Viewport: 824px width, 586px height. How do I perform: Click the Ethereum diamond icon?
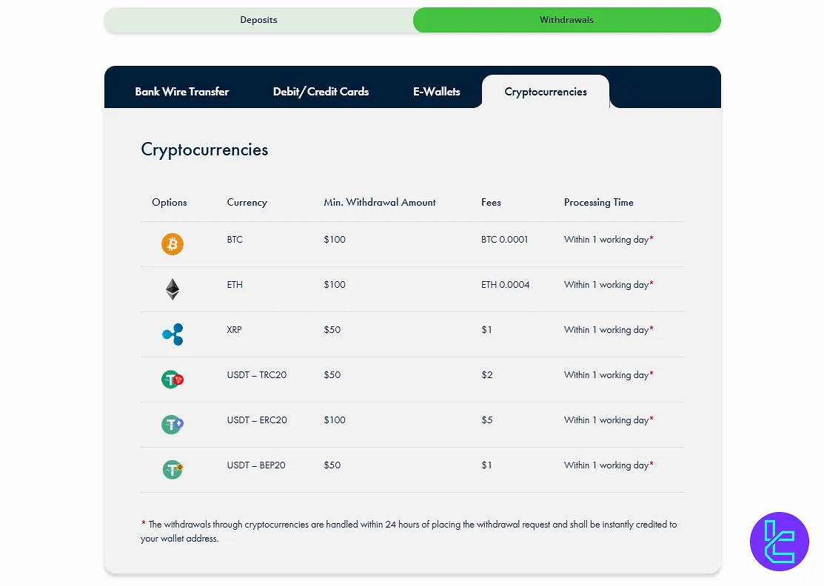point(172,289)
